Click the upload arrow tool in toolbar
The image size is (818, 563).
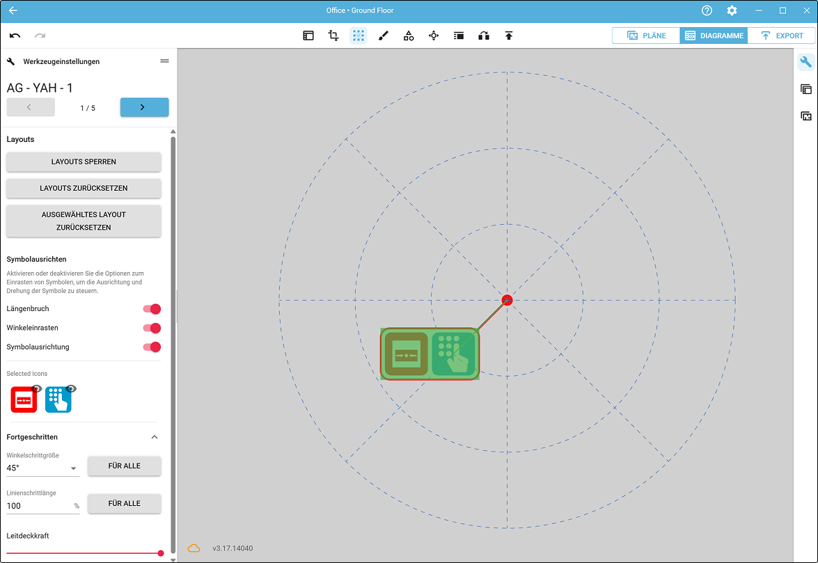[x=509, y=35]
